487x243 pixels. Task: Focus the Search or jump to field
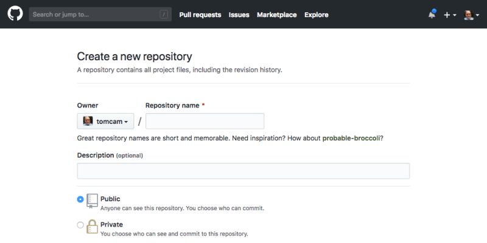click(x=100, y=14)
